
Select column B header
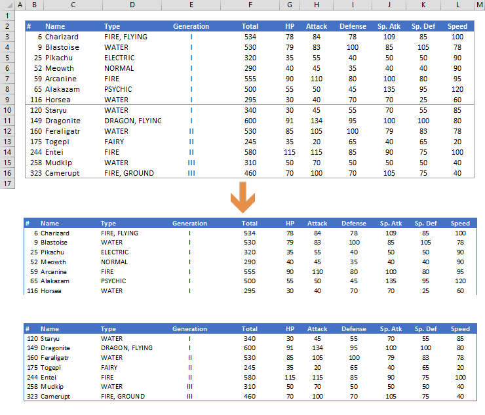(34, 5)
